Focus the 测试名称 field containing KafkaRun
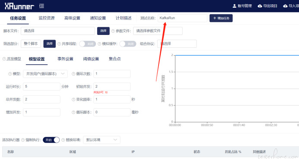 pyautogui.click(x=182, y=18)
